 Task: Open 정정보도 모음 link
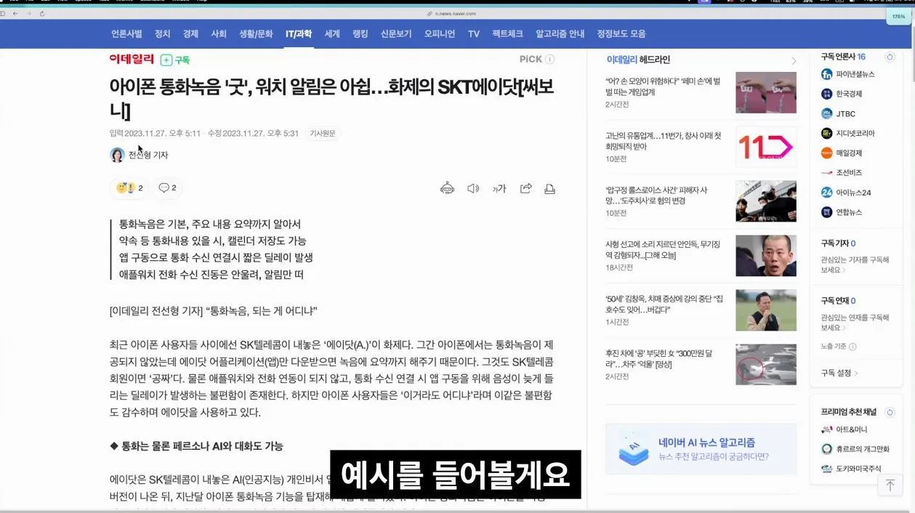[621, 34]
